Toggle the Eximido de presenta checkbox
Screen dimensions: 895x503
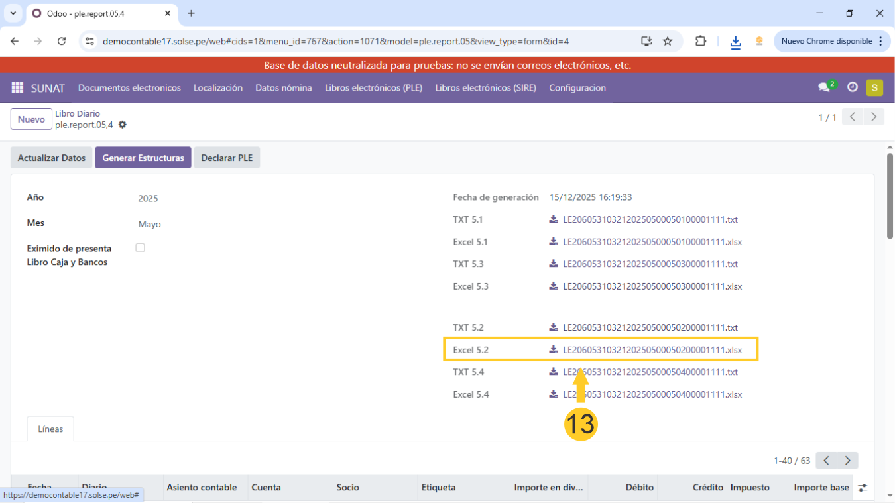point(140,248)
